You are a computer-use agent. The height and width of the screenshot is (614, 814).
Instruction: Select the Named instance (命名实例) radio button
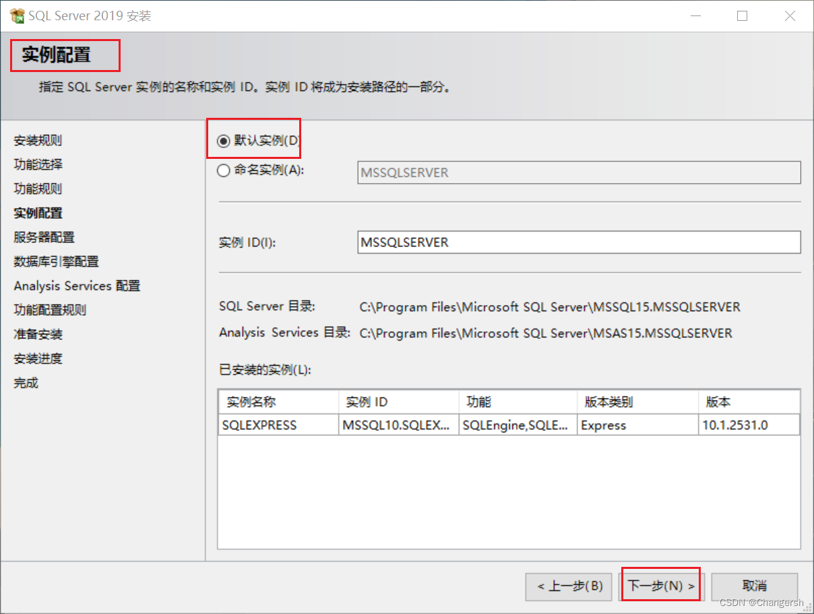tap(224, 171)
